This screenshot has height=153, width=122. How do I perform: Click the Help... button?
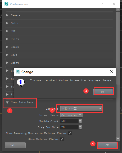15,145
